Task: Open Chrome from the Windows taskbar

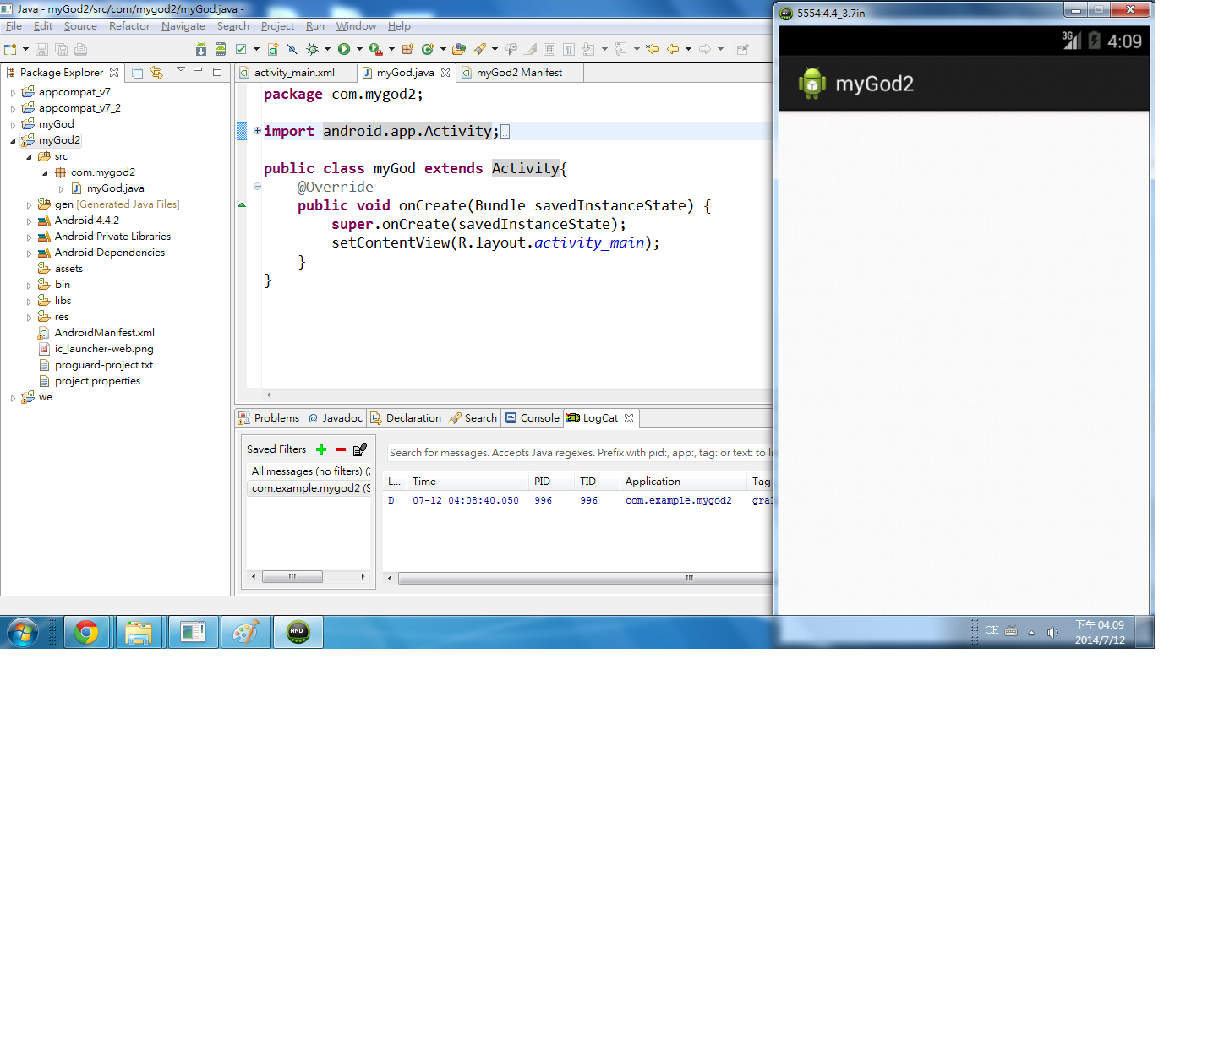Action: (x=86, y=632)
